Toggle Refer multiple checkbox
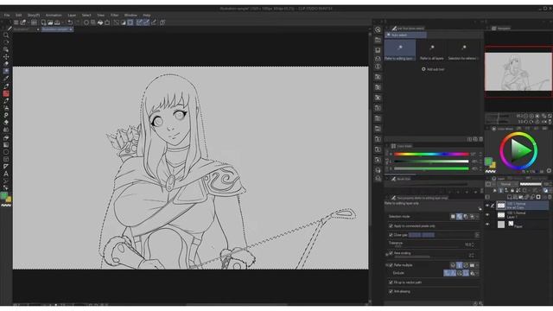 pos(391,265)
